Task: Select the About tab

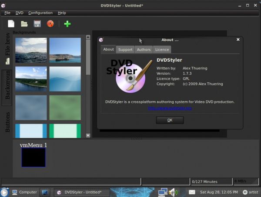Action: click(108, 49)
